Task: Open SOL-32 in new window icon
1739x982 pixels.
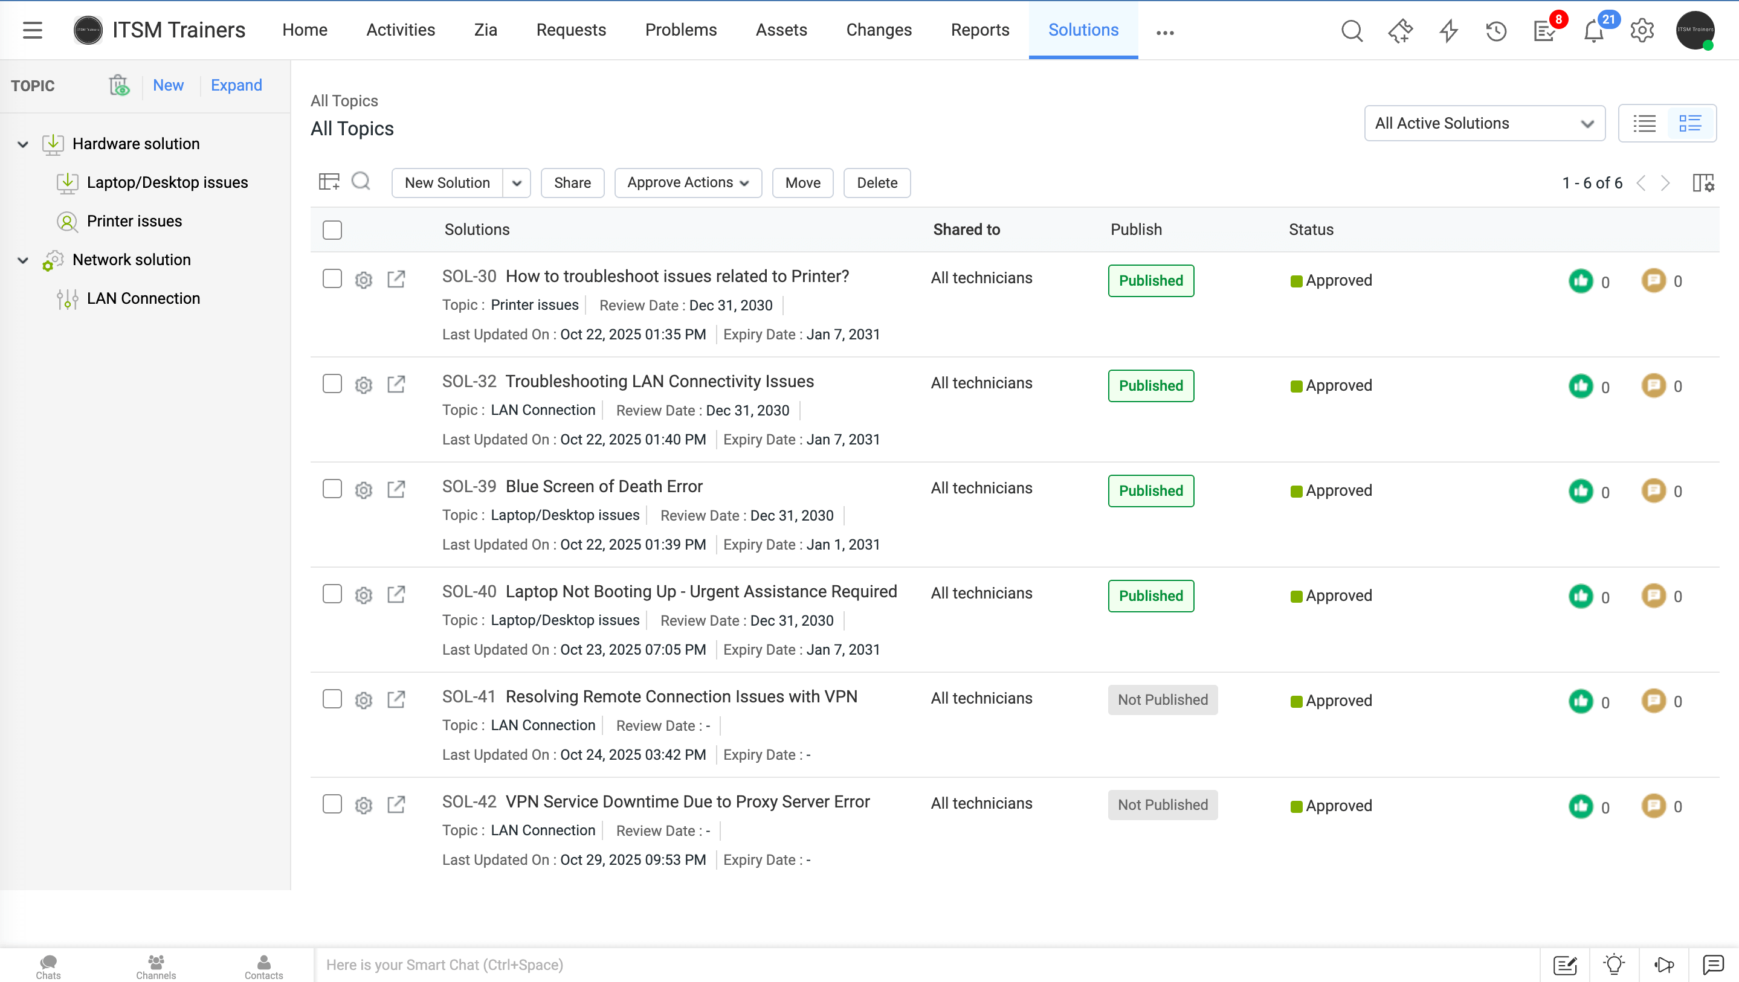Action: click(396, 384)
